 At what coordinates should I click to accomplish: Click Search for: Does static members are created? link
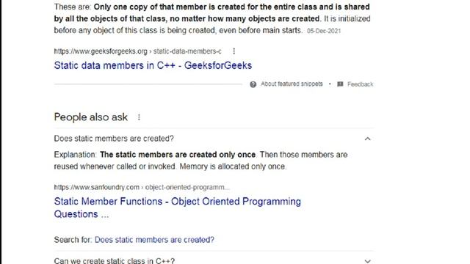(x=154, y=240)
